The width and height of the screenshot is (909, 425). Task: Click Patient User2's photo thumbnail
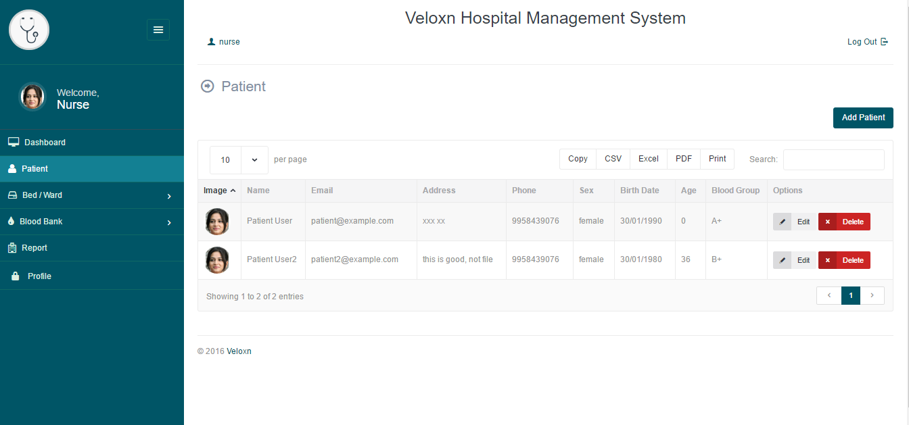coord(217,260)
